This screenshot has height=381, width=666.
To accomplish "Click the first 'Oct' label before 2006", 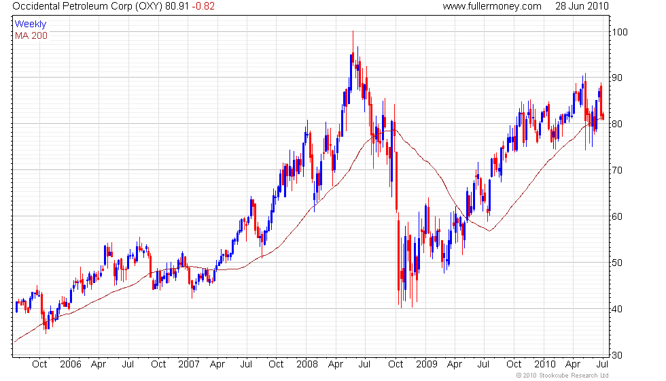I will coord(39,365).
